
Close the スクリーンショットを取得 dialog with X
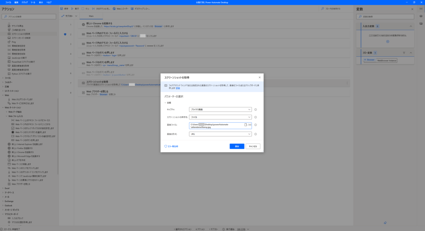(x=259, y=78)
